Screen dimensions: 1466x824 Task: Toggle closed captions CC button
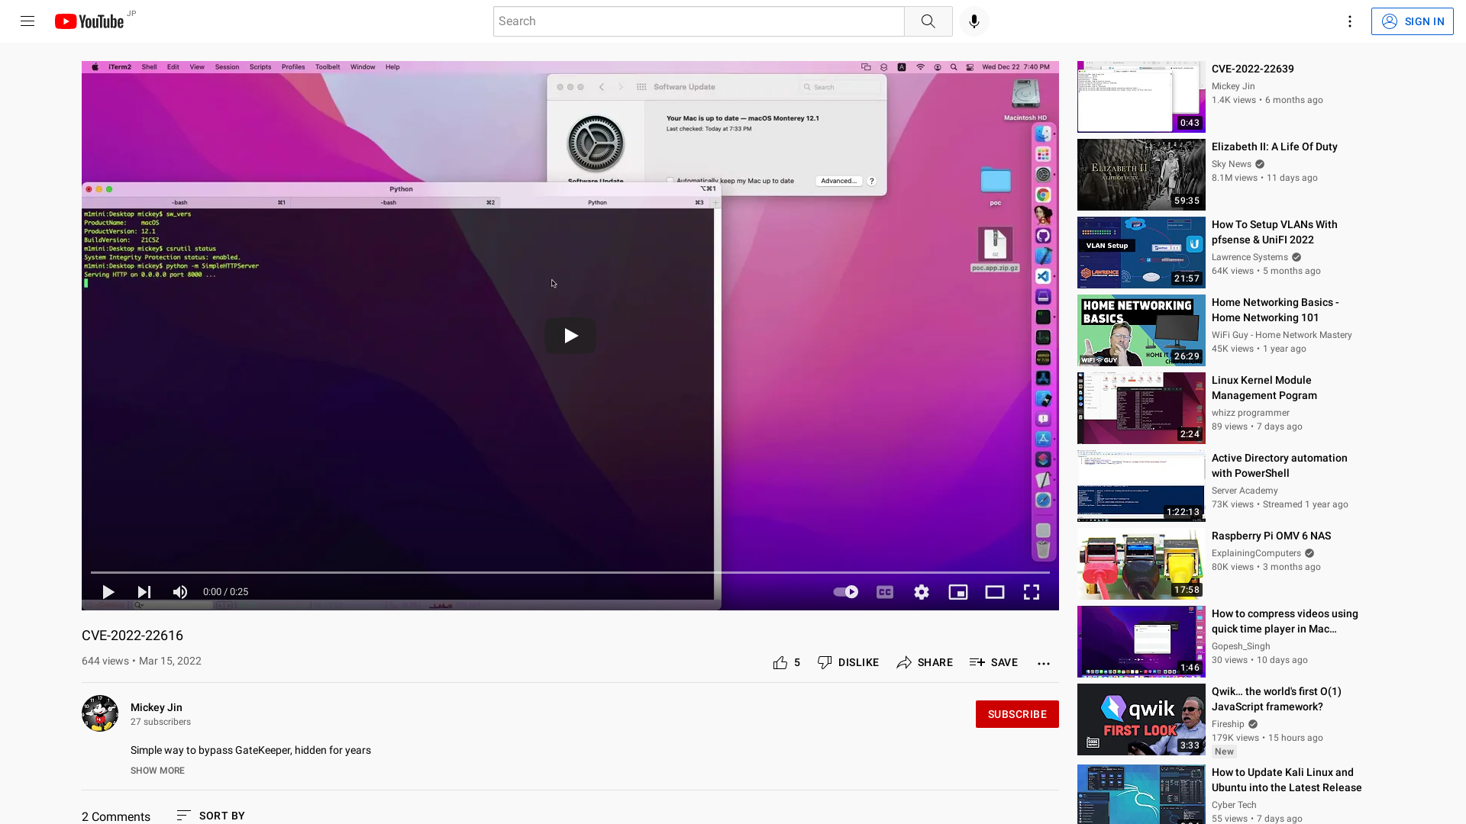tap(884, 592)
